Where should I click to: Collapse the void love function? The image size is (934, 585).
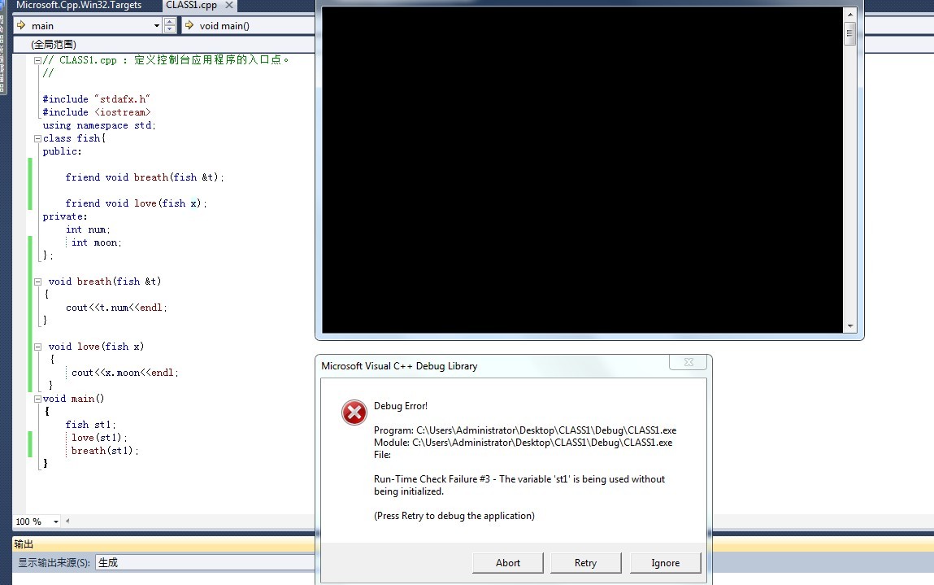tap(37, 347)
